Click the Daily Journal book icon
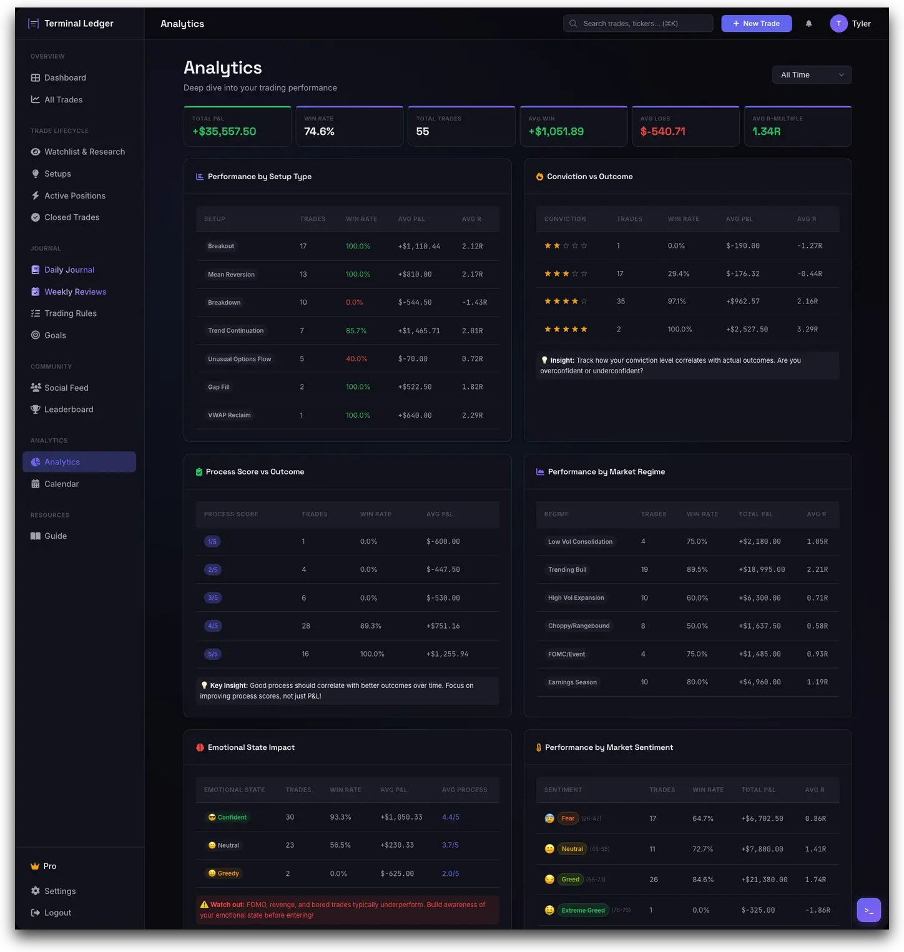The image size is (904, 952). point(35,269)
